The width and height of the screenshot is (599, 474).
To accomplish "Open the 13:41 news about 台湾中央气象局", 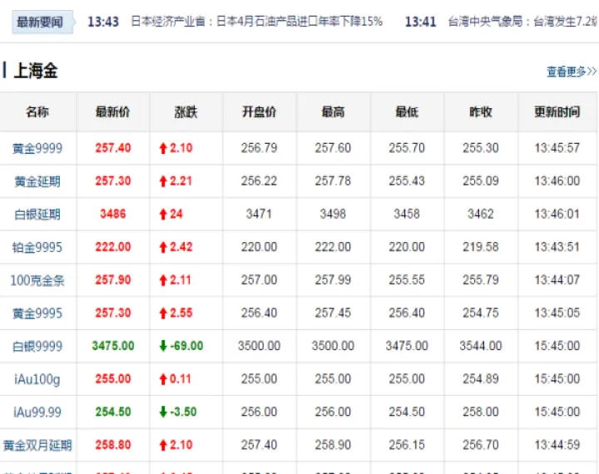I will [x=523, y=22].
